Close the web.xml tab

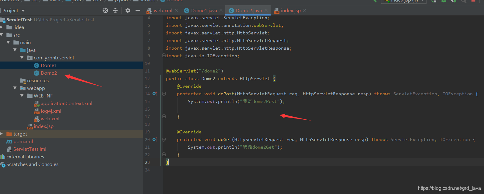[176, 10]
